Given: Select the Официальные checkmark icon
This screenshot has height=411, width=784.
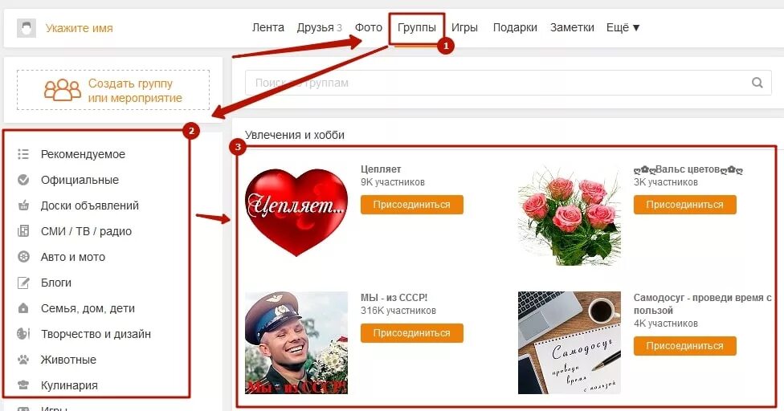Looking at the screenshot, I should [x=23, y=180].
